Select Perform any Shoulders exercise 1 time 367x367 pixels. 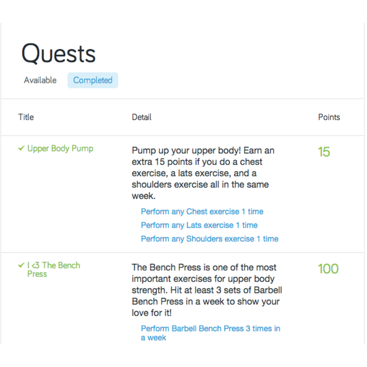[209, 239]
